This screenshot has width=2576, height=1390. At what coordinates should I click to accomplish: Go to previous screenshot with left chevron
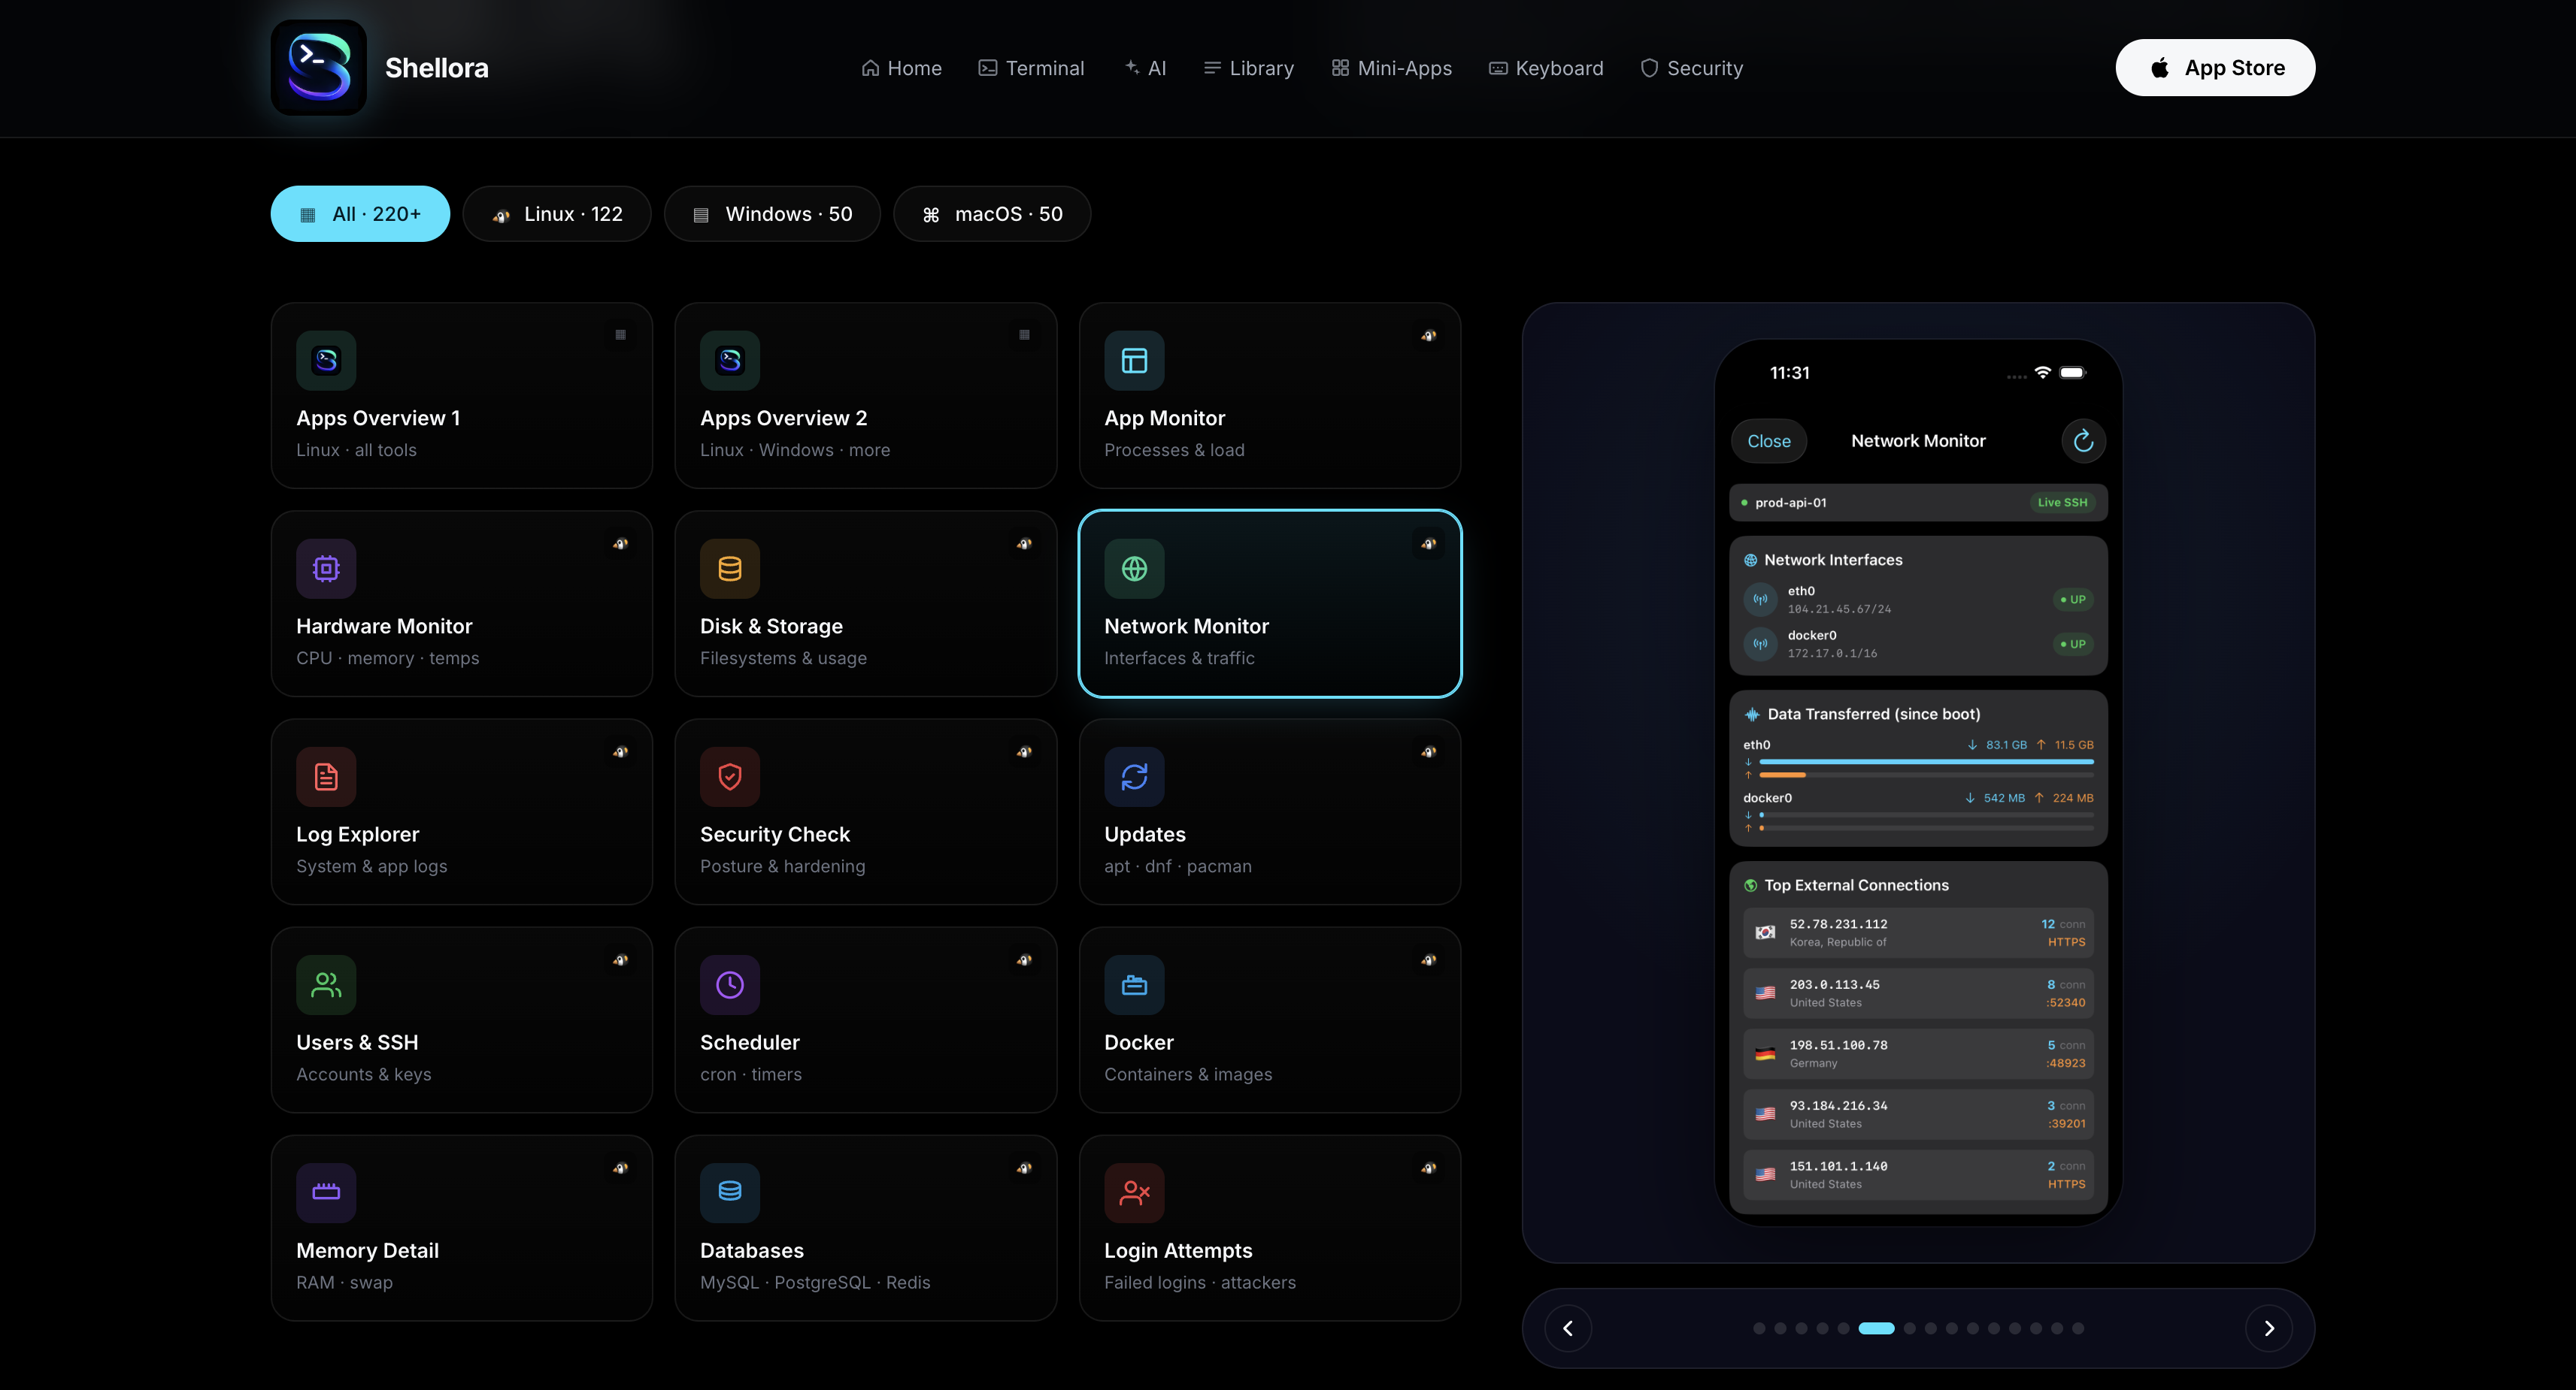(1568, 1328)
